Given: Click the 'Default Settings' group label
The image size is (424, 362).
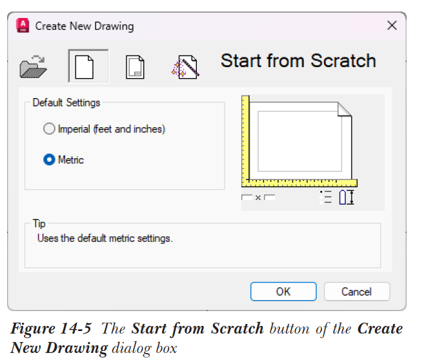Looking at the screenshot, I should (66, 103).
